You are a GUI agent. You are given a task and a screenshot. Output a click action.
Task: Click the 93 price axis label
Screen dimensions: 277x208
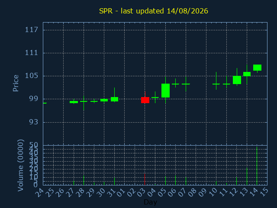coord(34,122)
